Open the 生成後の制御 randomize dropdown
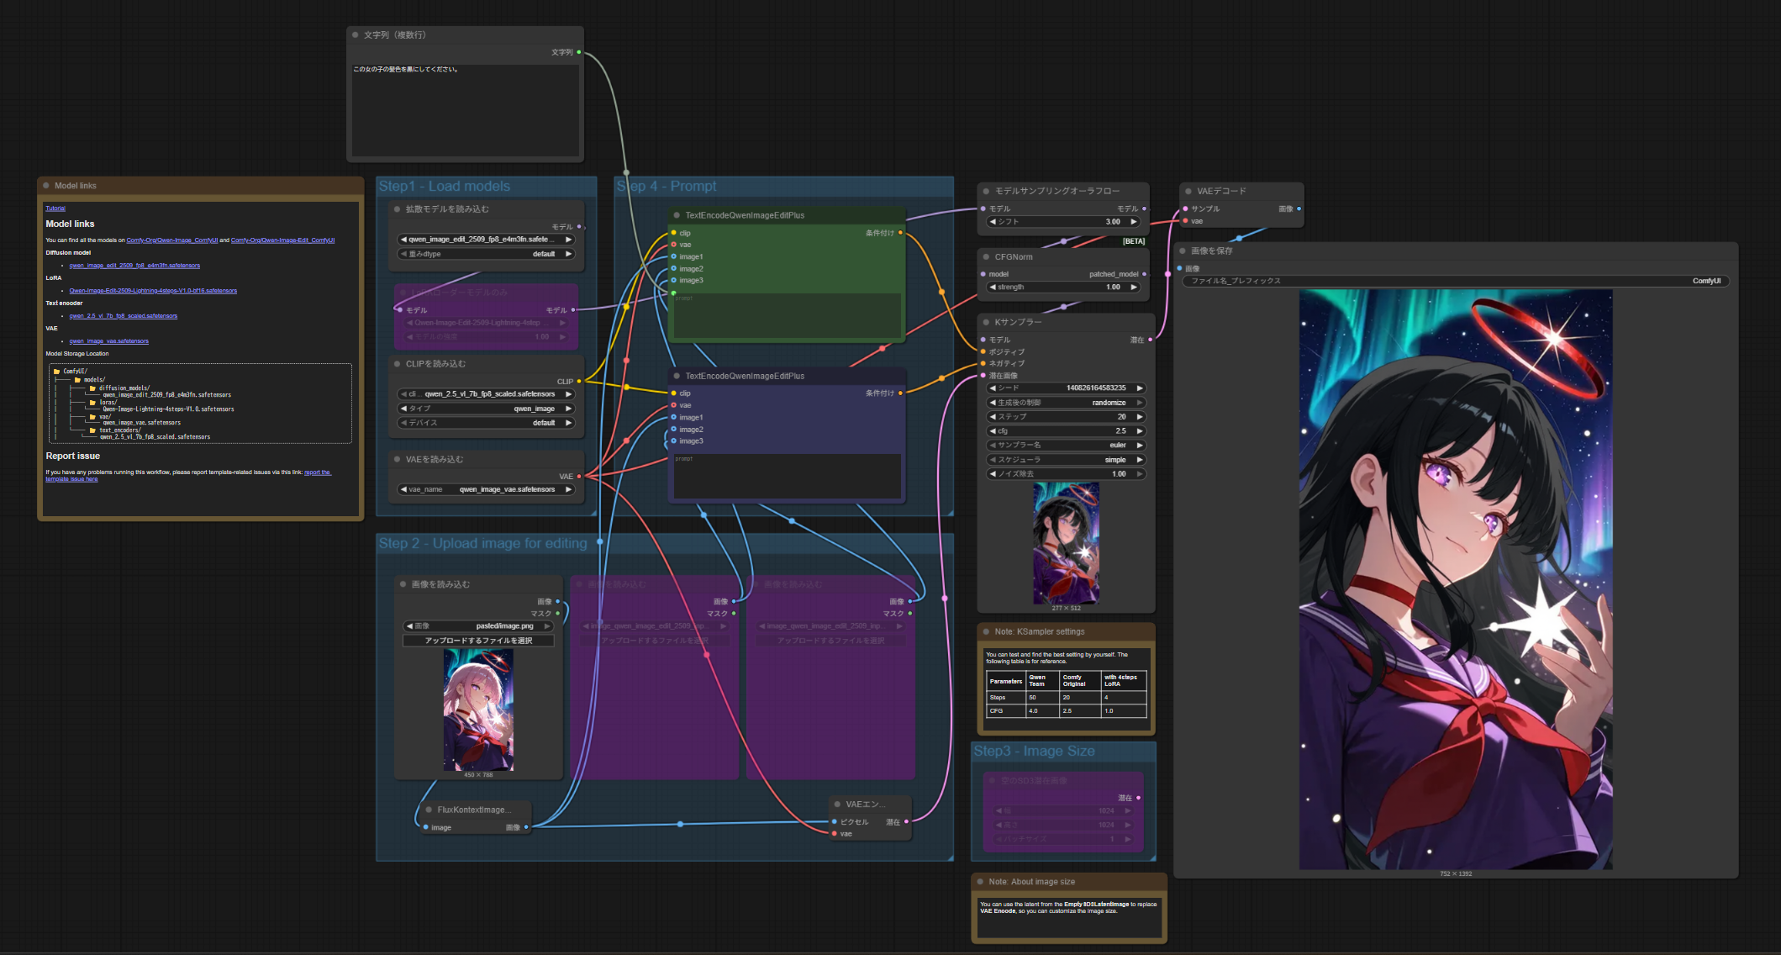Image resolution: width=1781 pixels, height=955 pixels. tap(1066, 403)
